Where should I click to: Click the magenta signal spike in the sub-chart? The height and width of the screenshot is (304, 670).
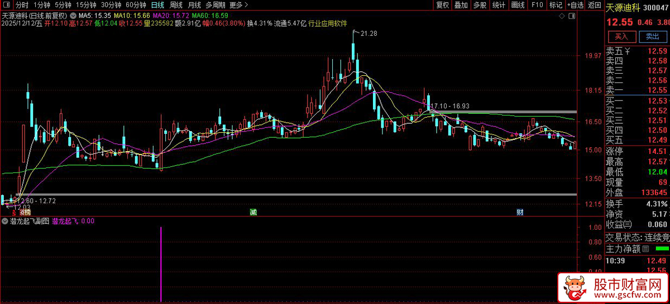(x=161, y=263)
